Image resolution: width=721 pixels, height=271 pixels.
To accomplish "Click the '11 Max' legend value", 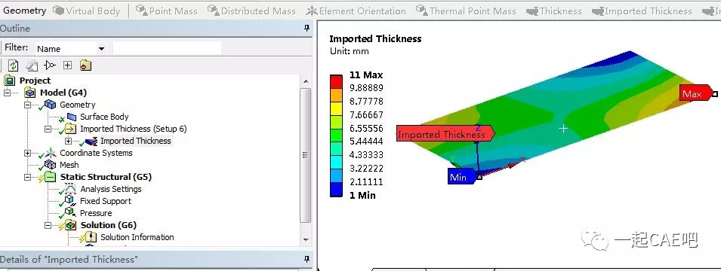I will pos(366,75).
